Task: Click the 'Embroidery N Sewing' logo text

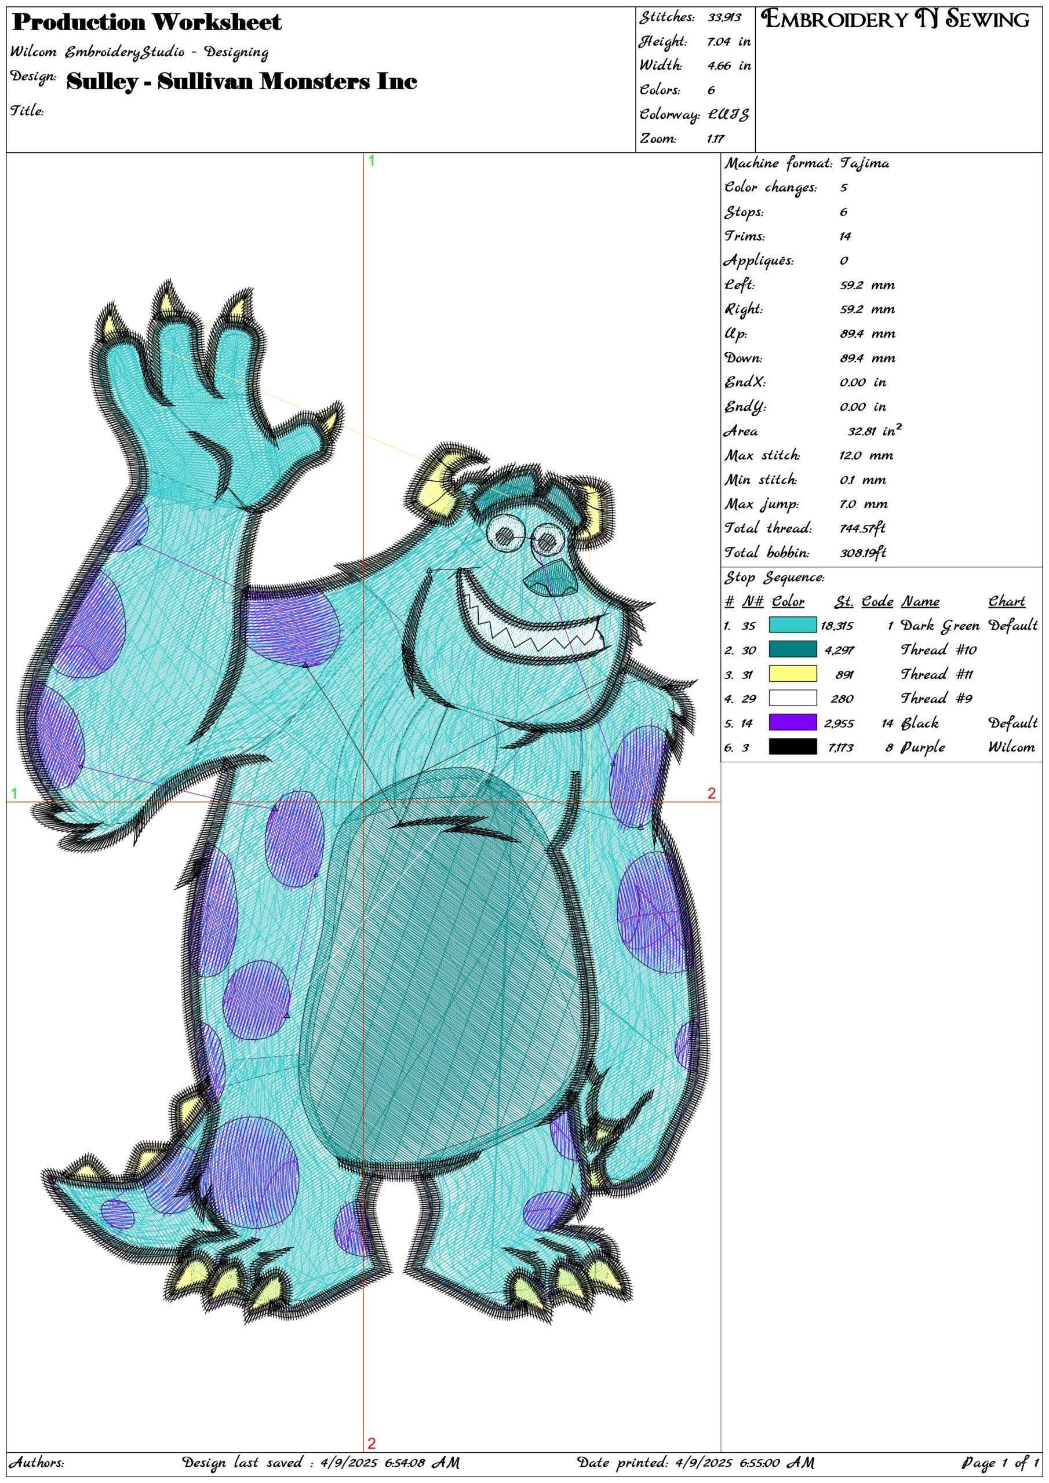Action: coord(896,19)
